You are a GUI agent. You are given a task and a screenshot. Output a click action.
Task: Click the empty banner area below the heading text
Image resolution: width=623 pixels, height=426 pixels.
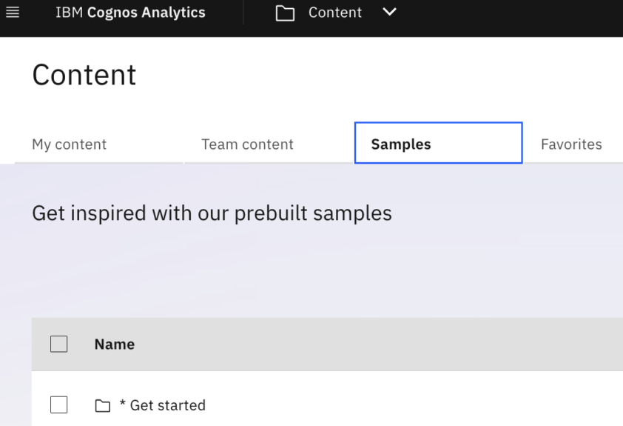311,274
